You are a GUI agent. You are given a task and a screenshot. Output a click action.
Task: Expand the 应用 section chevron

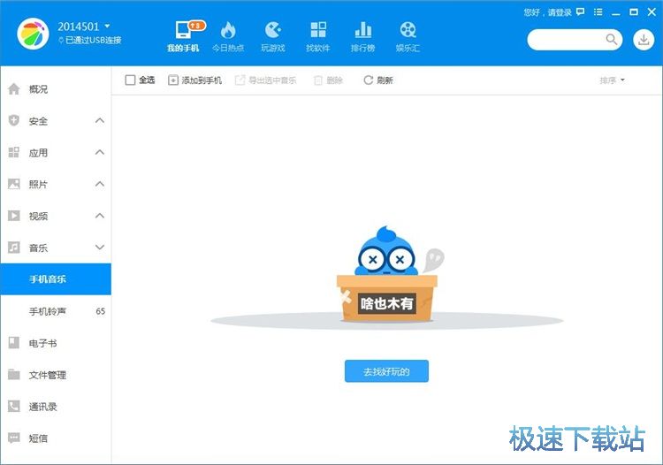100,152
